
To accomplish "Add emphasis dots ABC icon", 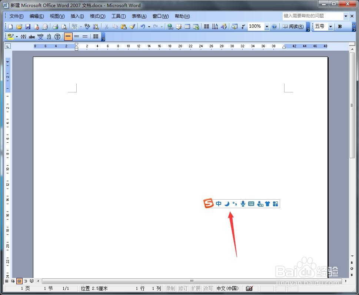I will [x=23, y=36].
